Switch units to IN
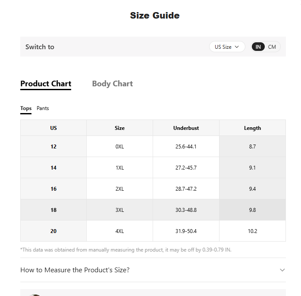The height and width of the screenshot is (296, 301). tap(258, 47)
